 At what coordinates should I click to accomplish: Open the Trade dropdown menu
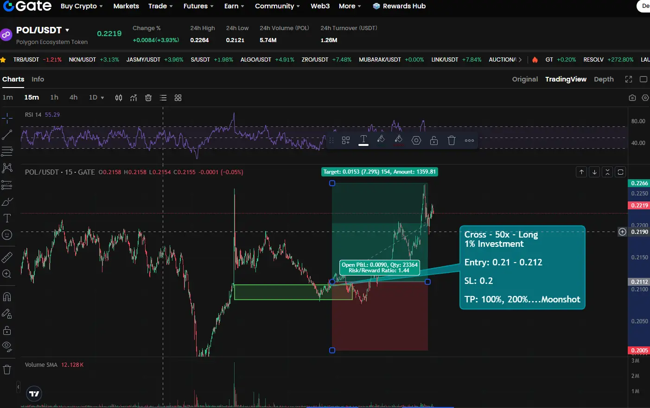tap(160, 6)
